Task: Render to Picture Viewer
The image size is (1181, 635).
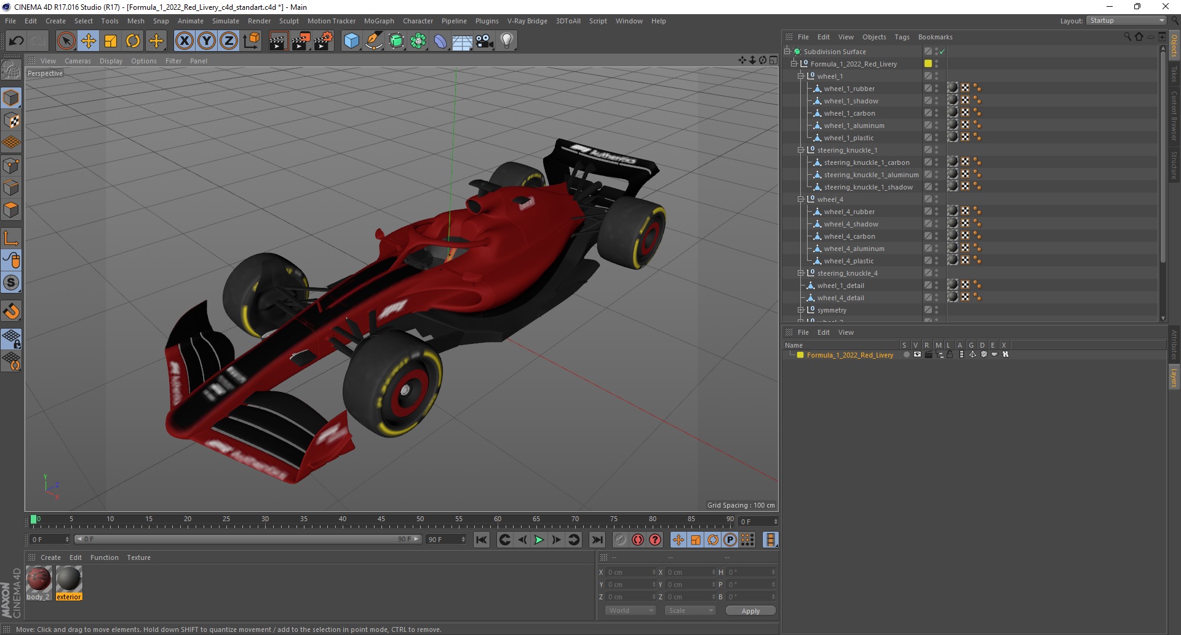Action: point(301,41)
